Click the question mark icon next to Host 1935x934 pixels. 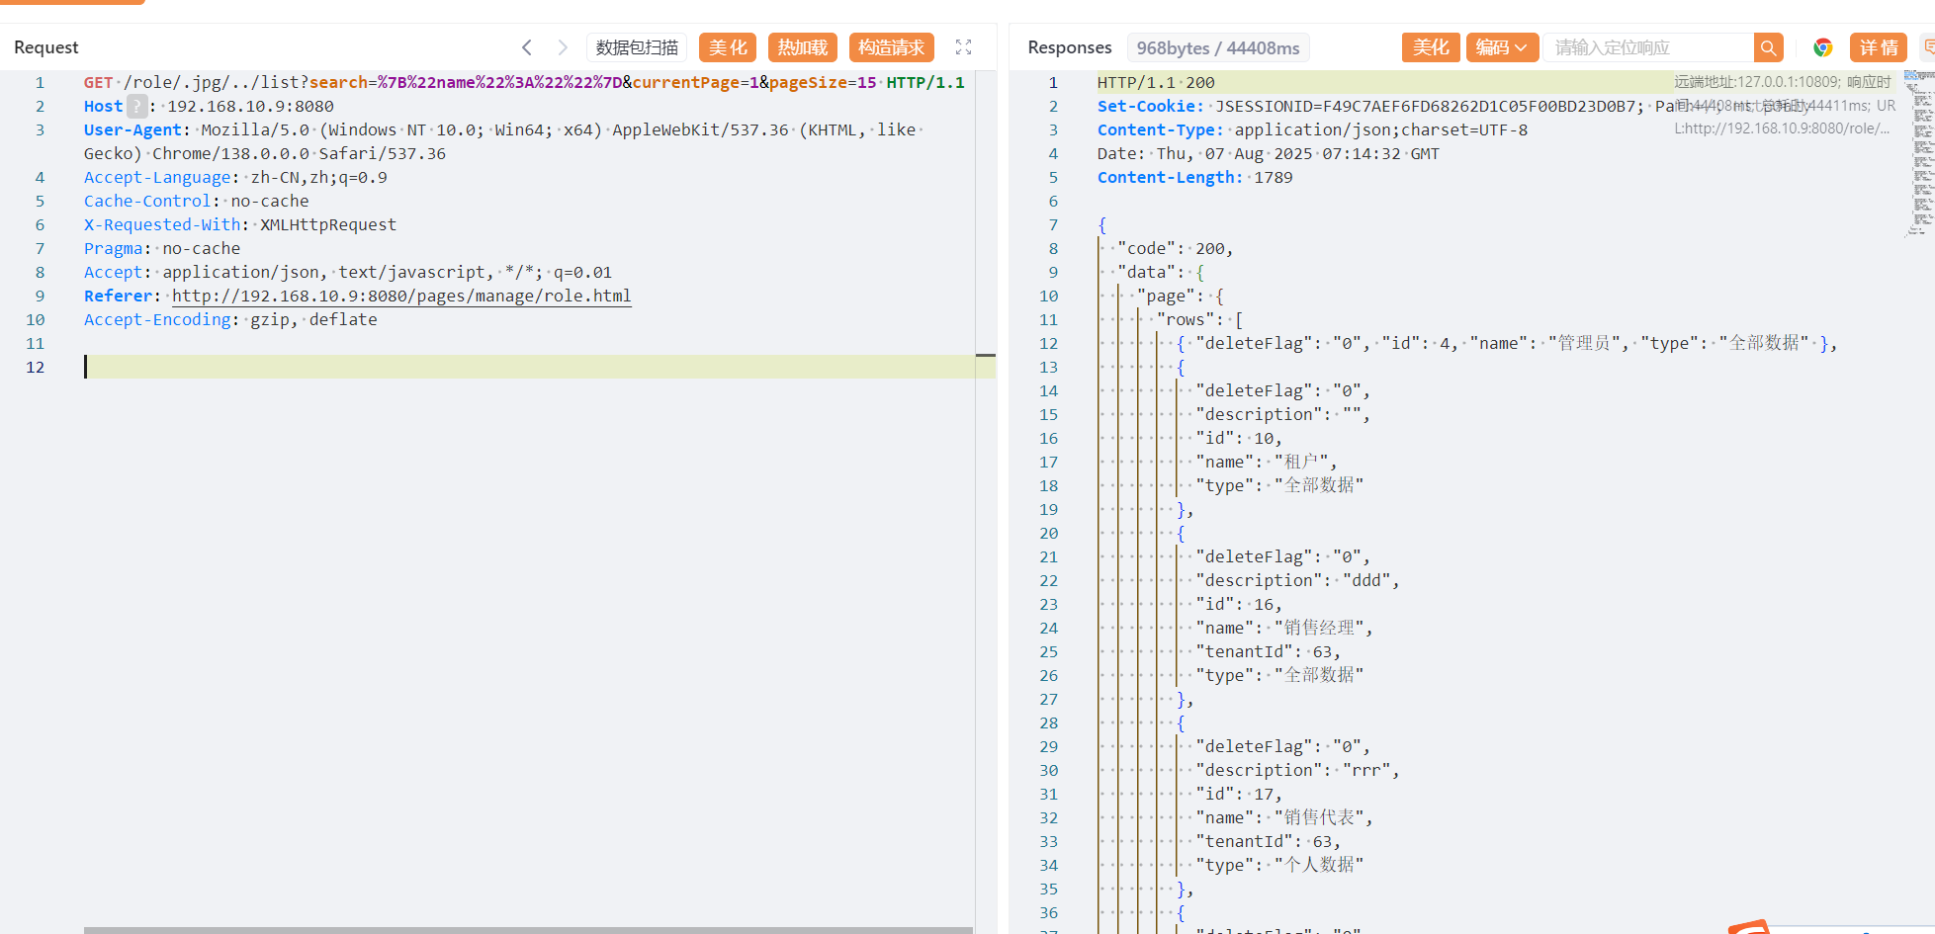tap(137, 106)
